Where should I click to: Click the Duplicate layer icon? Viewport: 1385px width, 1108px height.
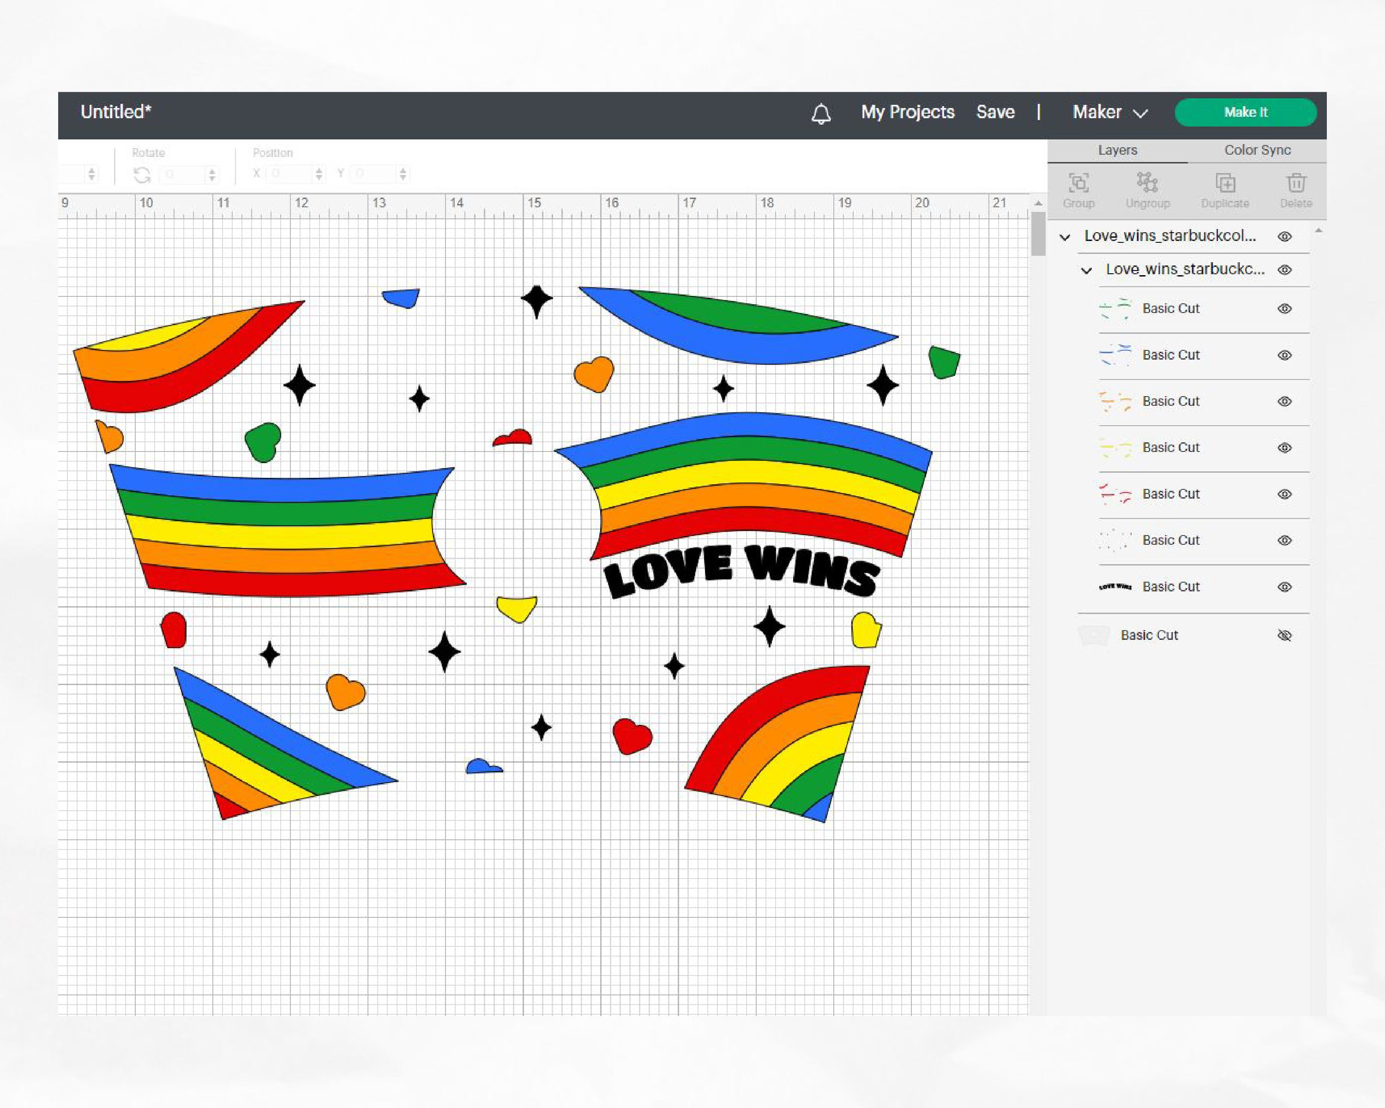pos(1224,189)
